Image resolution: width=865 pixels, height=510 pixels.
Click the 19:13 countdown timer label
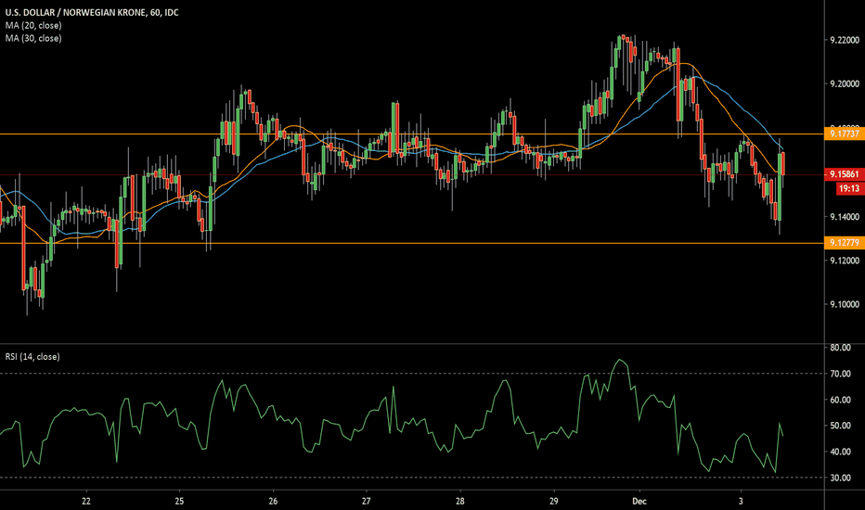point(849,188)
